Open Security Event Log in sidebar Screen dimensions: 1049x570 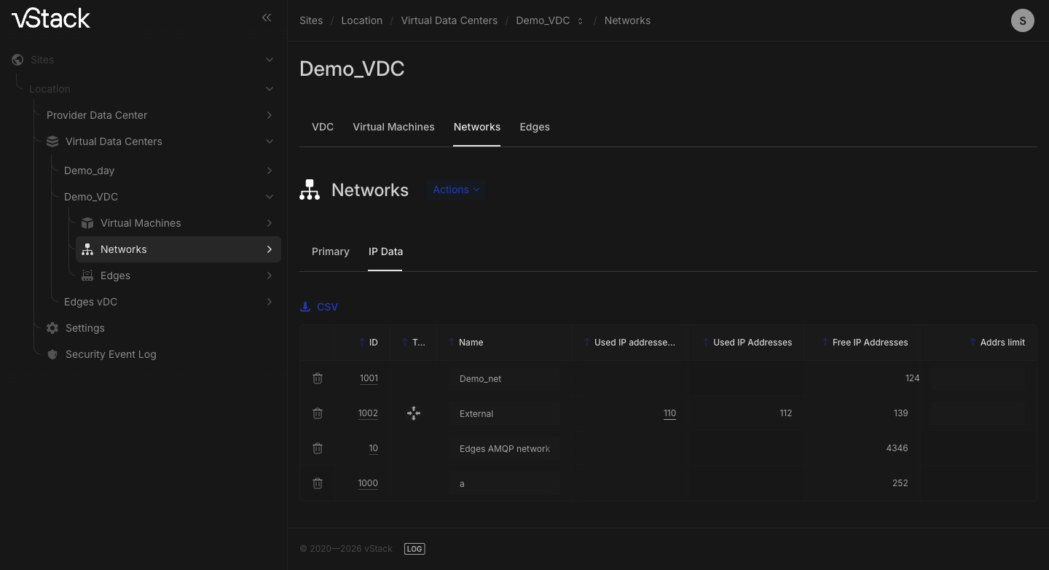111,354
